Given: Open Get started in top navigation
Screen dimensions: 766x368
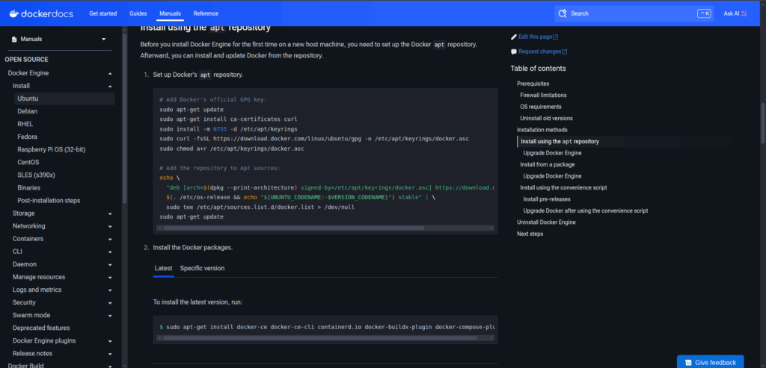Looking at the screenshot, I should click(x=103, y=13).
